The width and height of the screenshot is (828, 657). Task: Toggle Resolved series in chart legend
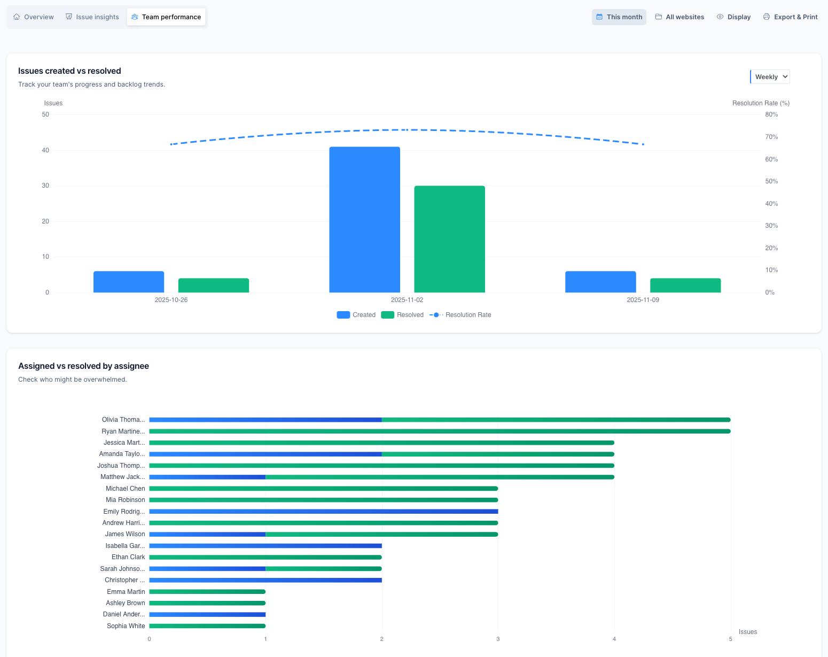pyautogui.click(x=402, y=315)
